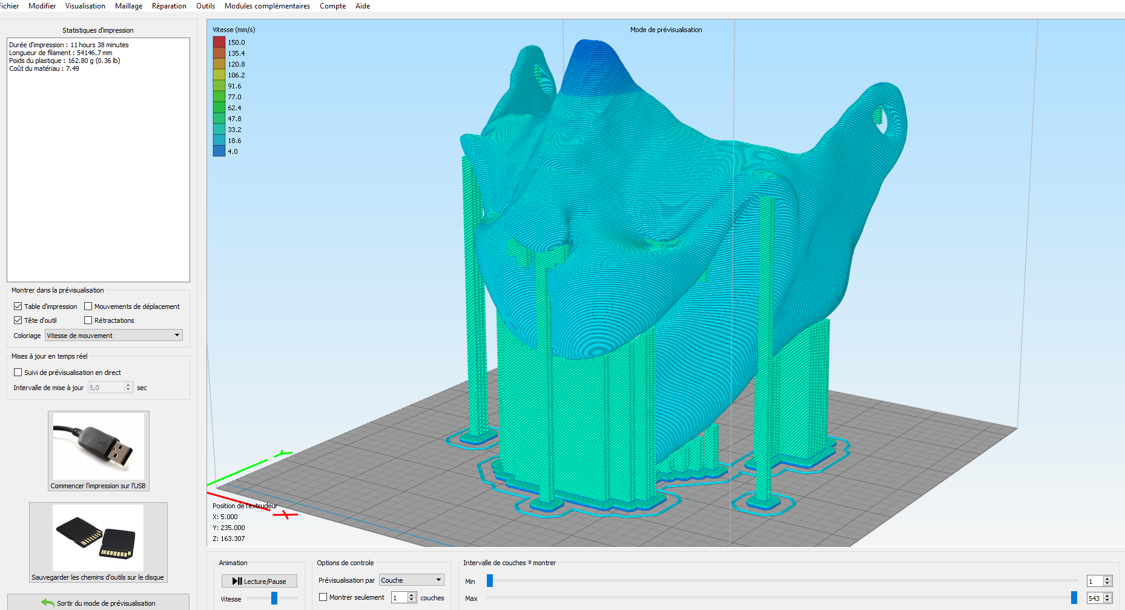The height and width of the screenshot is (610, 1125).
Task: Enable the Rétractations checkbox
Action: coord(88,320)
